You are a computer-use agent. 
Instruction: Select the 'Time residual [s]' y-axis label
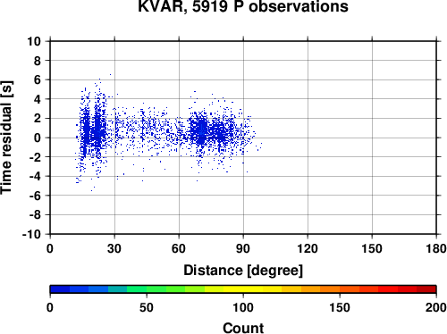click(6, 138)
